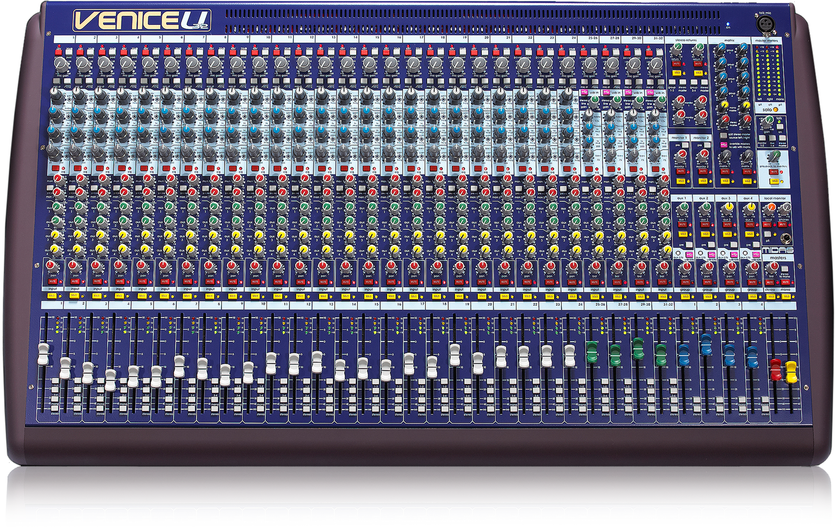
Task: Mute stereo return 1
Action: (x=676, y=64)
